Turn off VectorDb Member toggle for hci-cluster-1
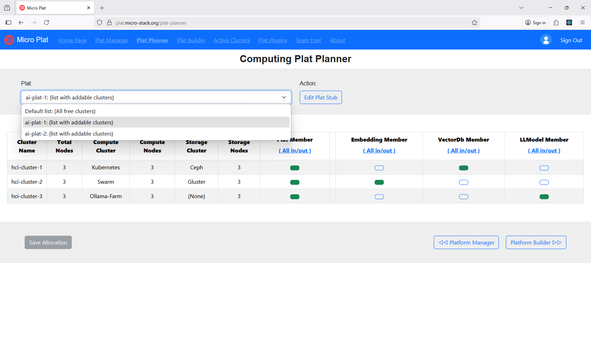This screenshot has width=591, height=352. tap(463, 168)
